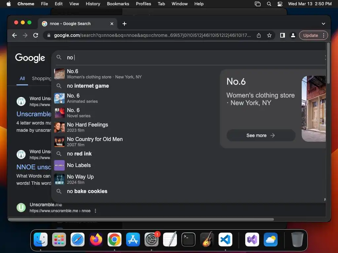This screenshot has height=253, width=338.
Task: Open Unscramble.me result options menu
Action: click(x=95, y=211)
